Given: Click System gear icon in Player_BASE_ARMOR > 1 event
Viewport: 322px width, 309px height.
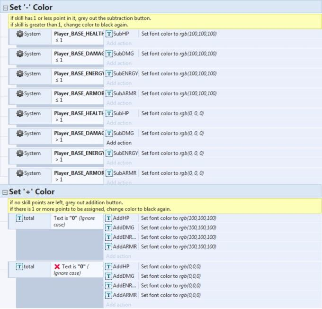Looking at the screenshot, I should click(19, 173).
